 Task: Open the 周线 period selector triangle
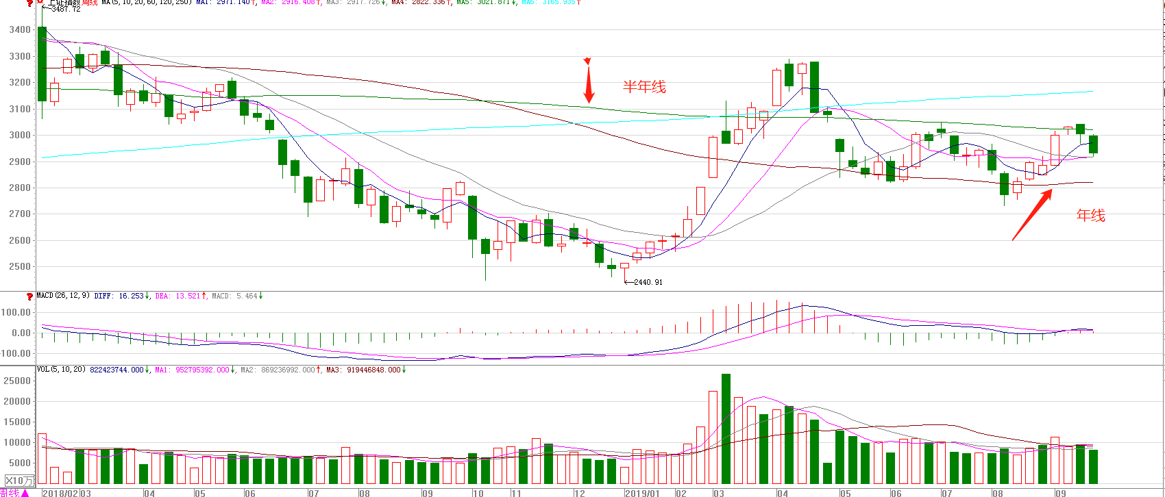(x=25, y=493)
